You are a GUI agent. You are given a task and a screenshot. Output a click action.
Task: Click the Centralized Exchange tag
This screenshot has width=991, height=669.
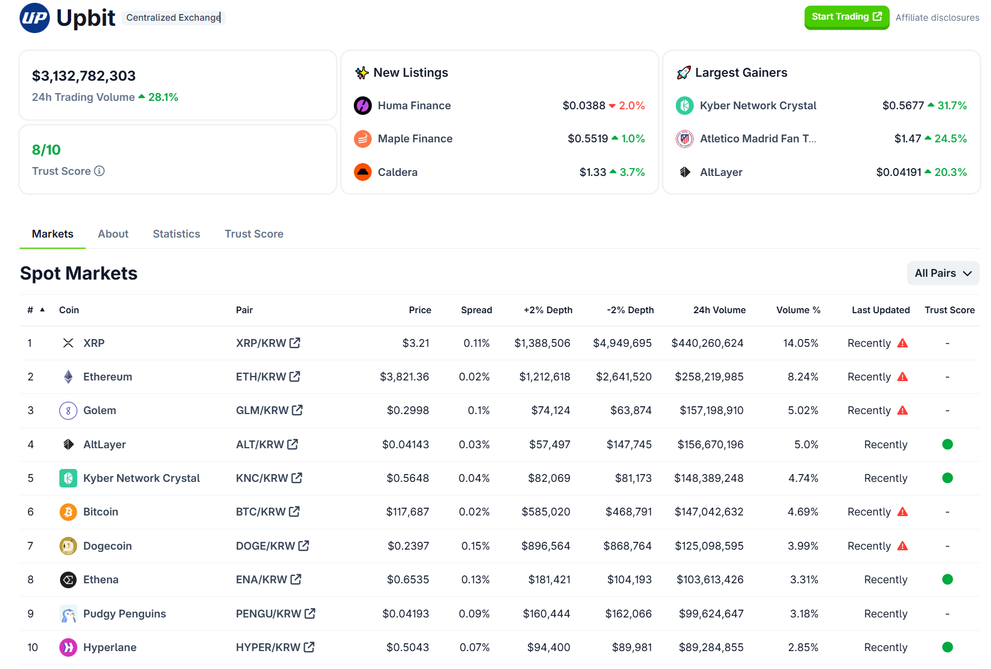(173, 17)
